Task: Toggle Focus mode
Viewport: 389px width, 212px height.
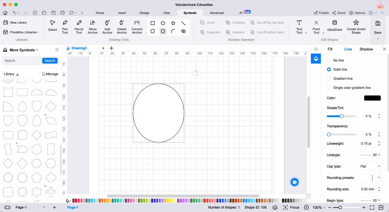Action: (291, 207)
